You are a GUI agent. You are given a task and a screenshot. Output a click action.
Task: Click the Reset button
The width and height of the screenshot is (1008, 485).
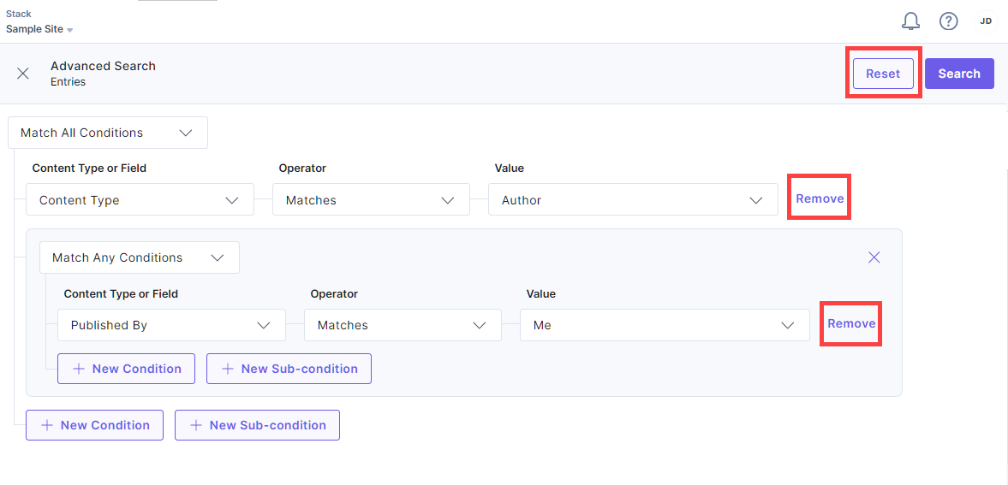click(x=883, y=74)
